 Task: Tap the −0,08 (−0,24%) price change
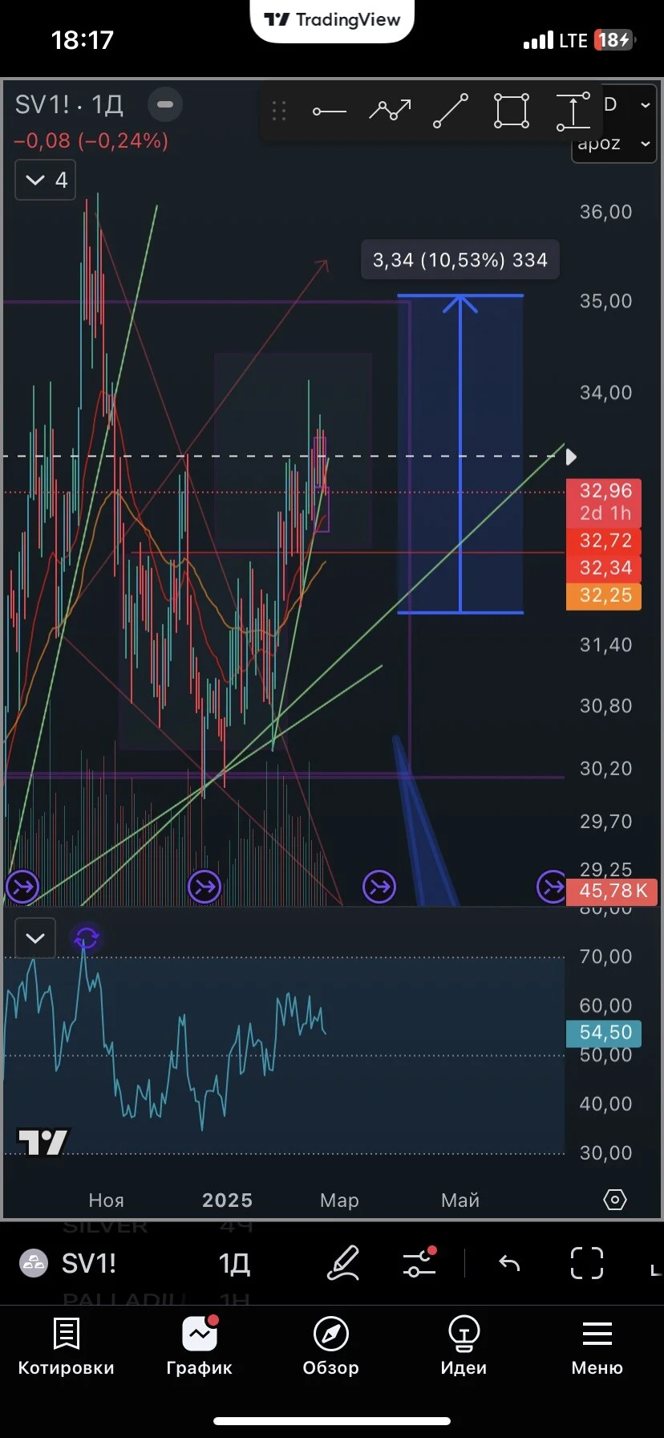coord(91,141)
